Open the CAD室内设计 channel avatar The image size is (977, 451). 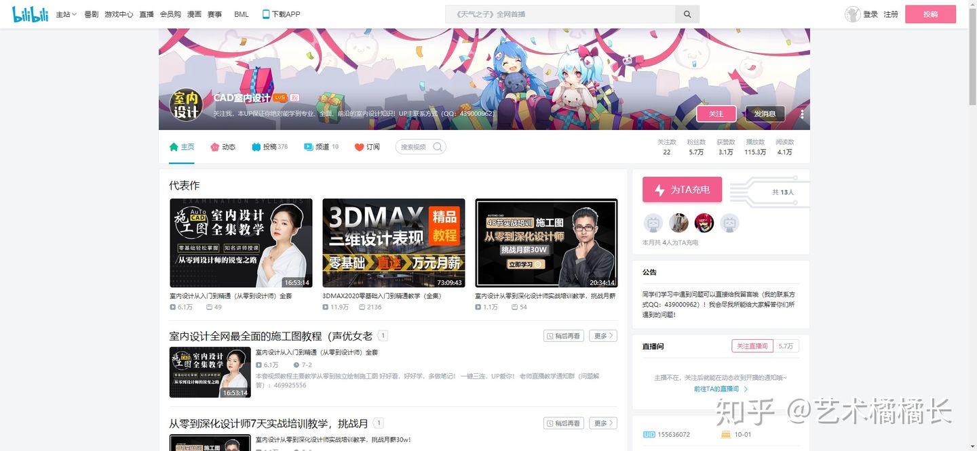[x=185, y=105]
